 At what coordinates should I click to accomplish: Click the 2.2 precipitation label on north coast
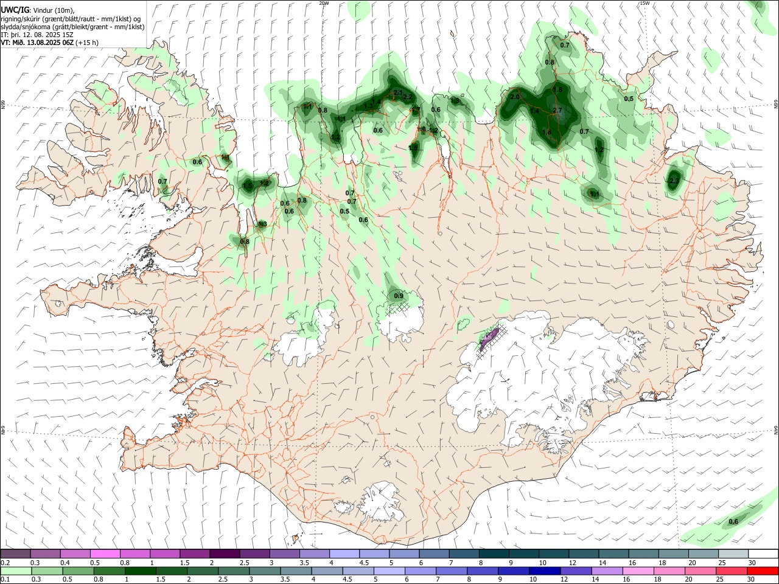point(408,97)
